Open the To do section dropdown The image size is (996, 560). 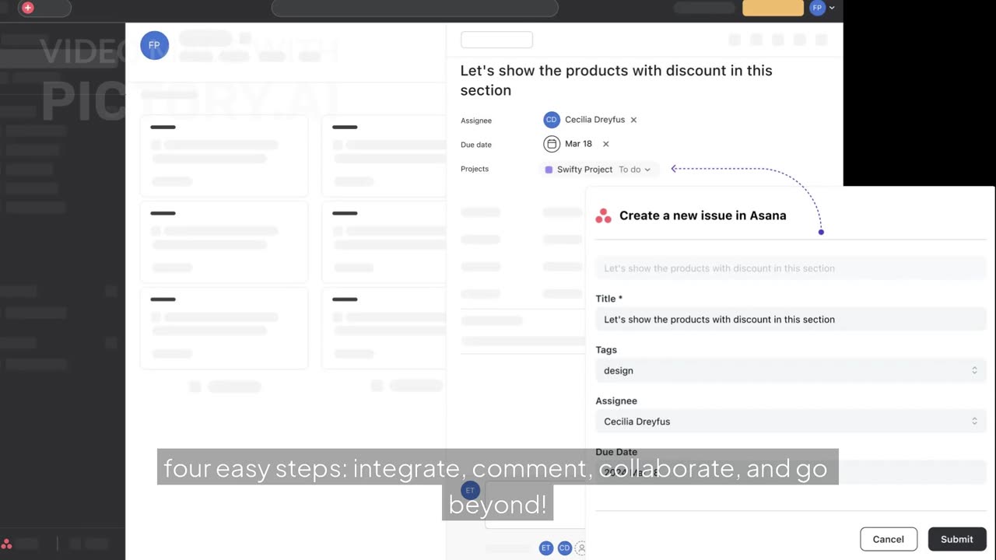click(x=634, y=170)
